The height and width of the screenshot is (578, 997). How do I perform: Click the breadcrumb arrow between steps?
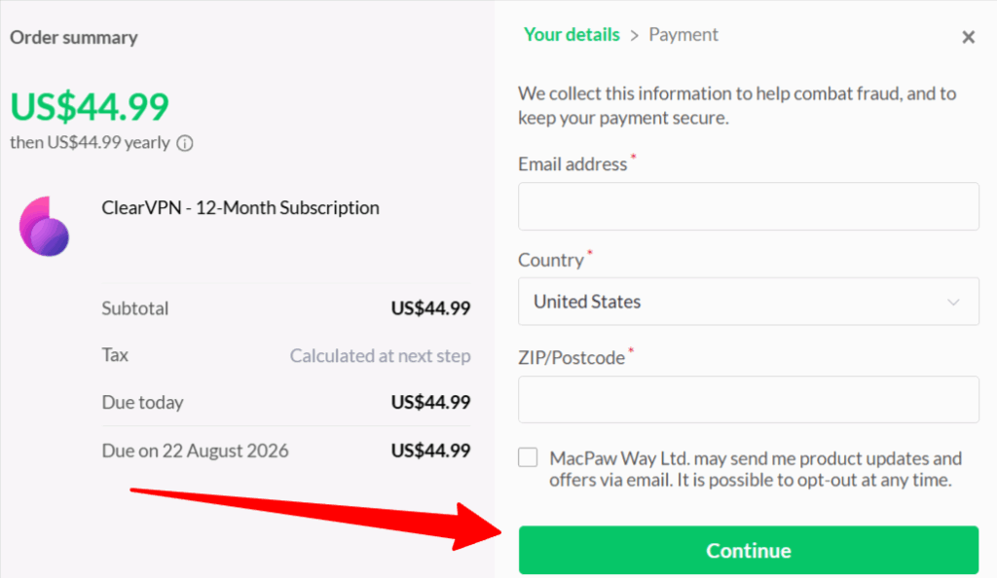[634, 35]
